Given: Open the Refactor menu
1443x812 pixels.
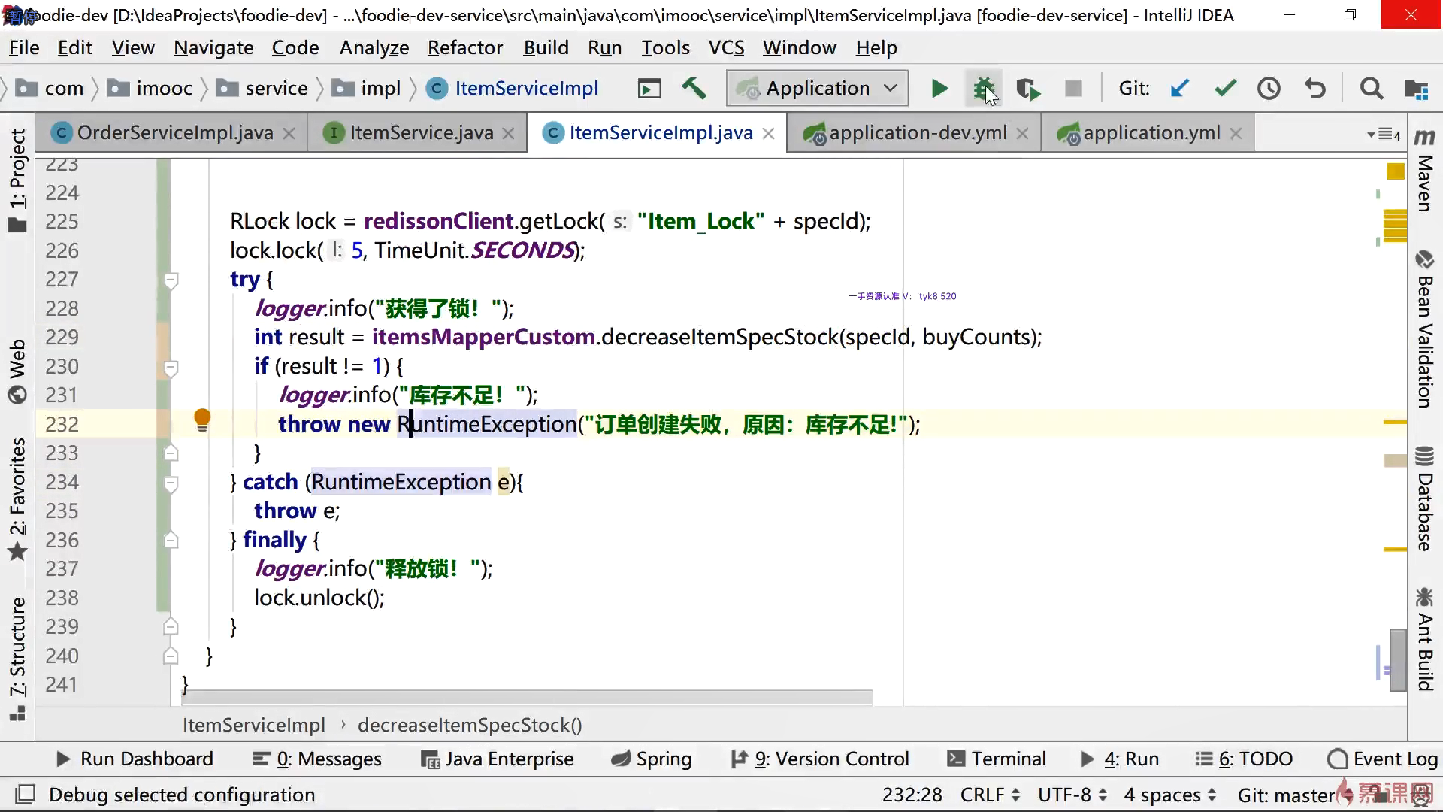Looking at the screenshot, I should pyautogui.click(x=464, y=48).
